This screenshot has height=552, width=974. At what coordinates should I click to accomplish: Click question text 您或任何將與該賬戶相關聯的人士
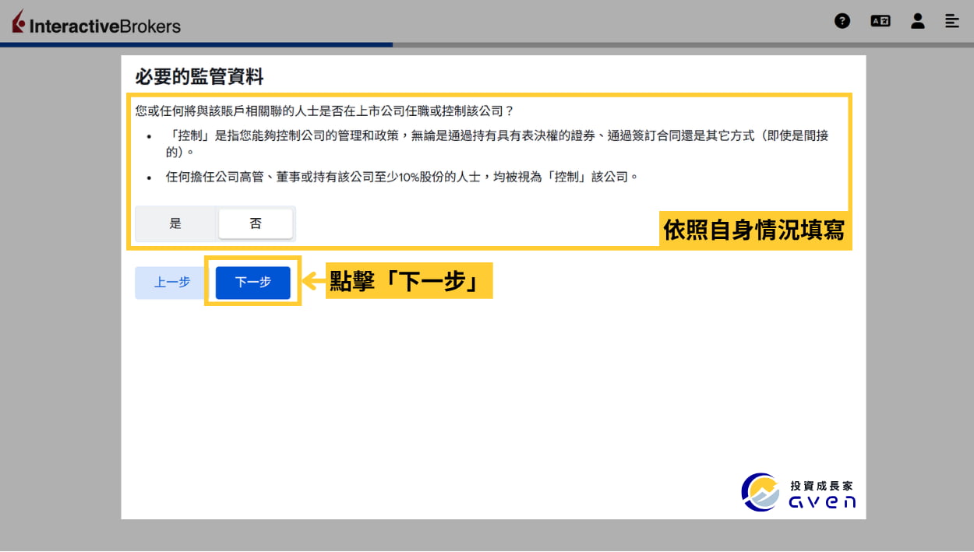pos(325,111)
